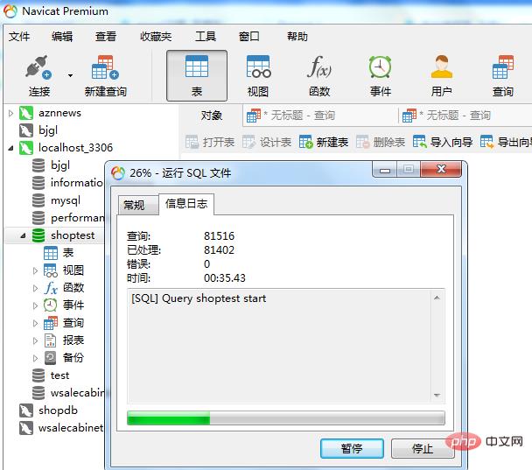Collapse the shoptest database node
This screenshot has height=470, width=532.
coord(23,235)
